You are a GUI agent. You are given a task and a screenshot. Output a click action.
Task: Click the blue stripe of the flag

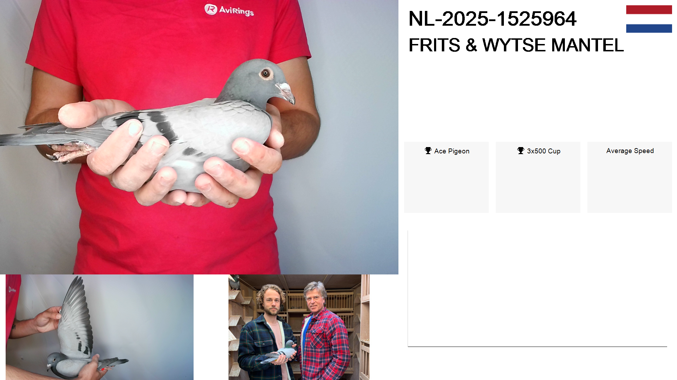[x=649, y=28]
